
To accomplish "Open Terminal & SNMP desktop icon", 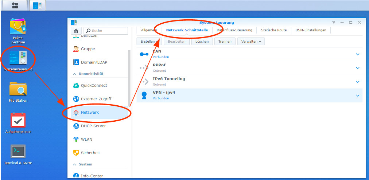I will (x=18, y=151).
